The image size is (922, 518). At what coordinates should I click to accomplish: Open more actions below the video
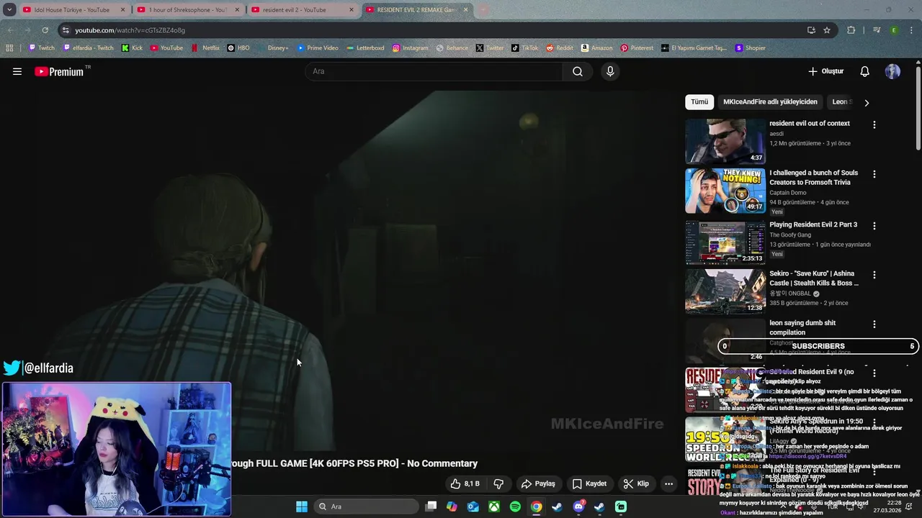668,483
